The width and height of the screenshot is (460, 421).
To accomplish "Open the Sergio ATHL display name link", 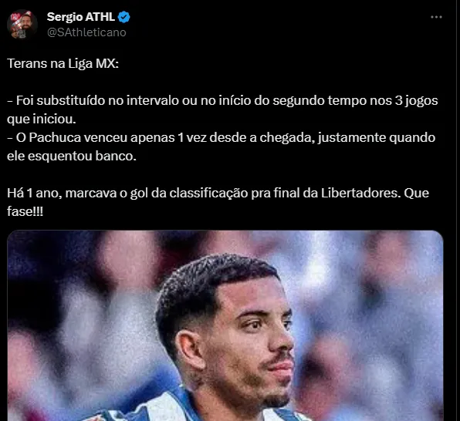I will (x=81, y=17).
